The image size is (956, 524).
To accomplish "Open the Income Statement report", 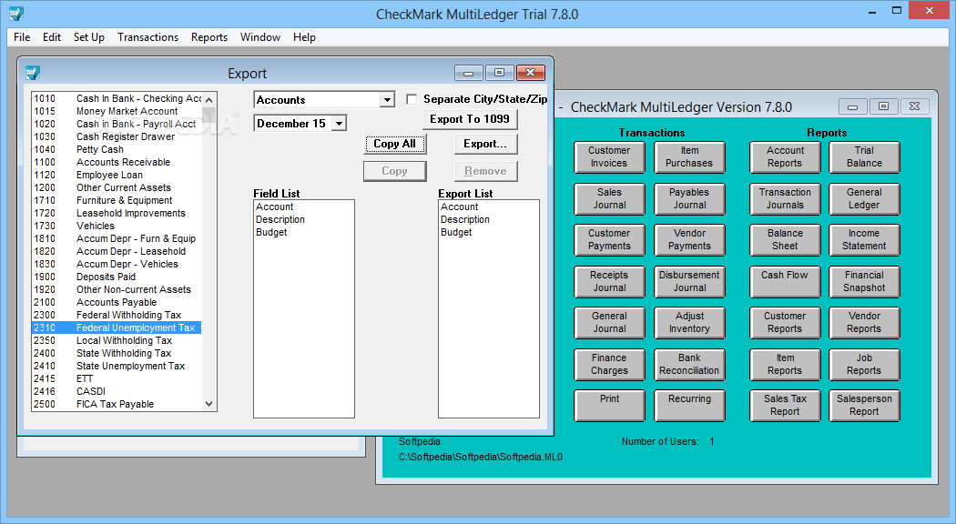I will (864, 239).
